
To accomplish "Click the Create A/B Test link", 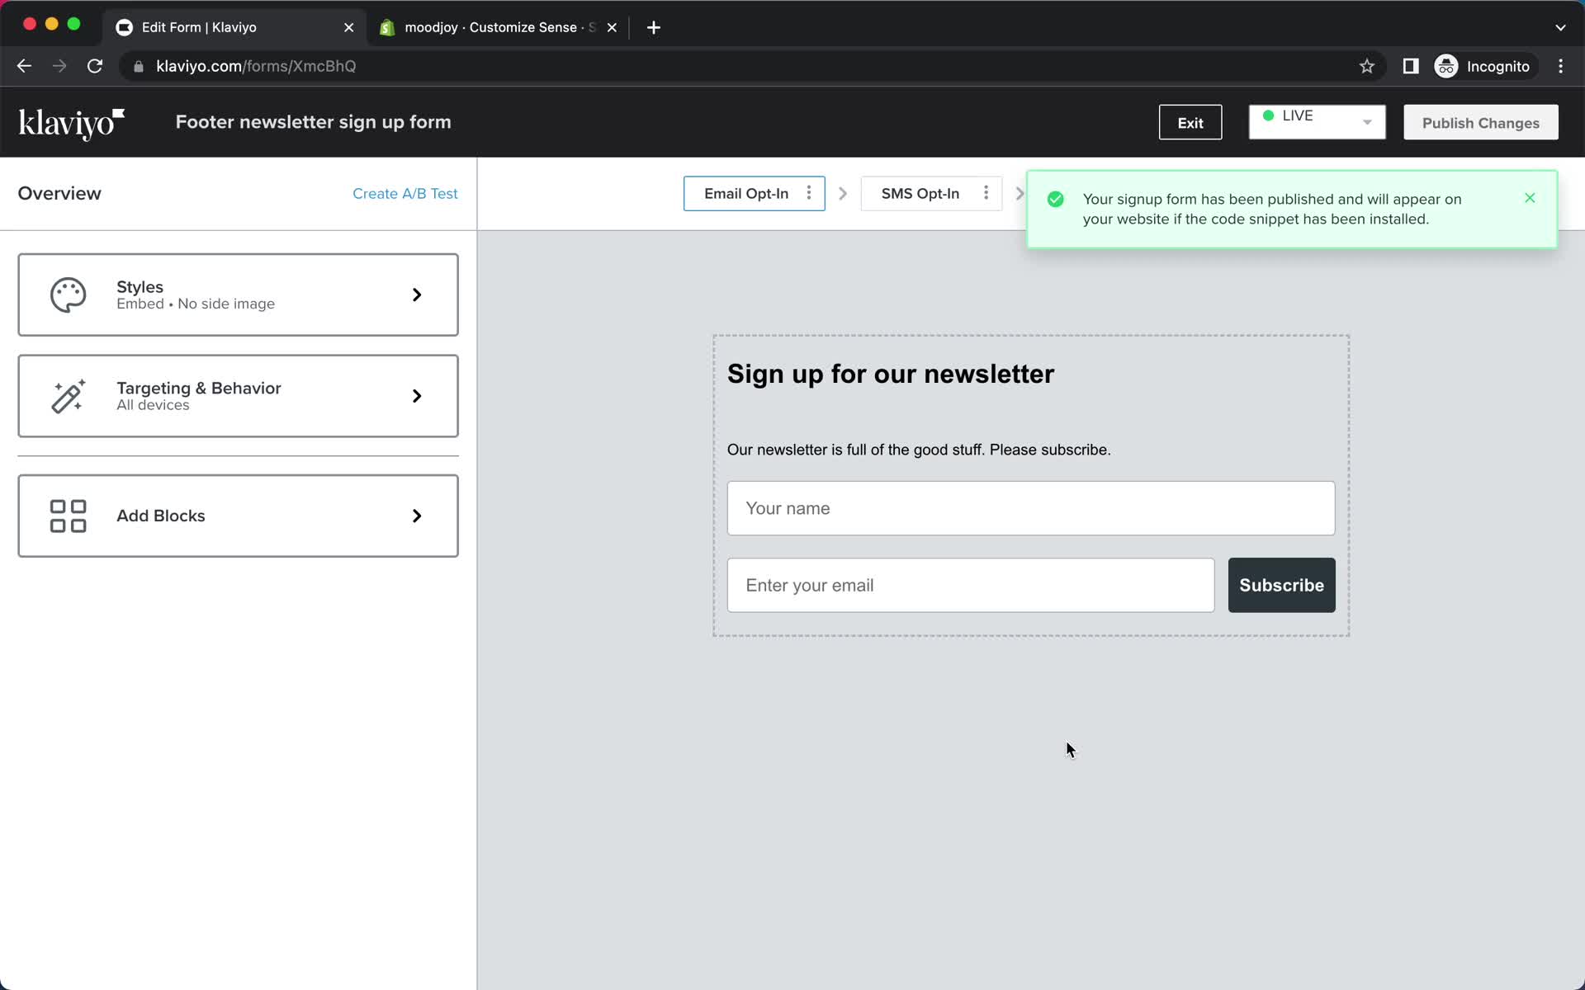I will point(404,193).
